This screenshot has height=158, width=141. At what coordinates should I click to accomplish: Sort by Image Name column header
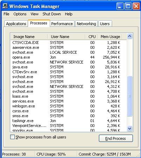29,37
